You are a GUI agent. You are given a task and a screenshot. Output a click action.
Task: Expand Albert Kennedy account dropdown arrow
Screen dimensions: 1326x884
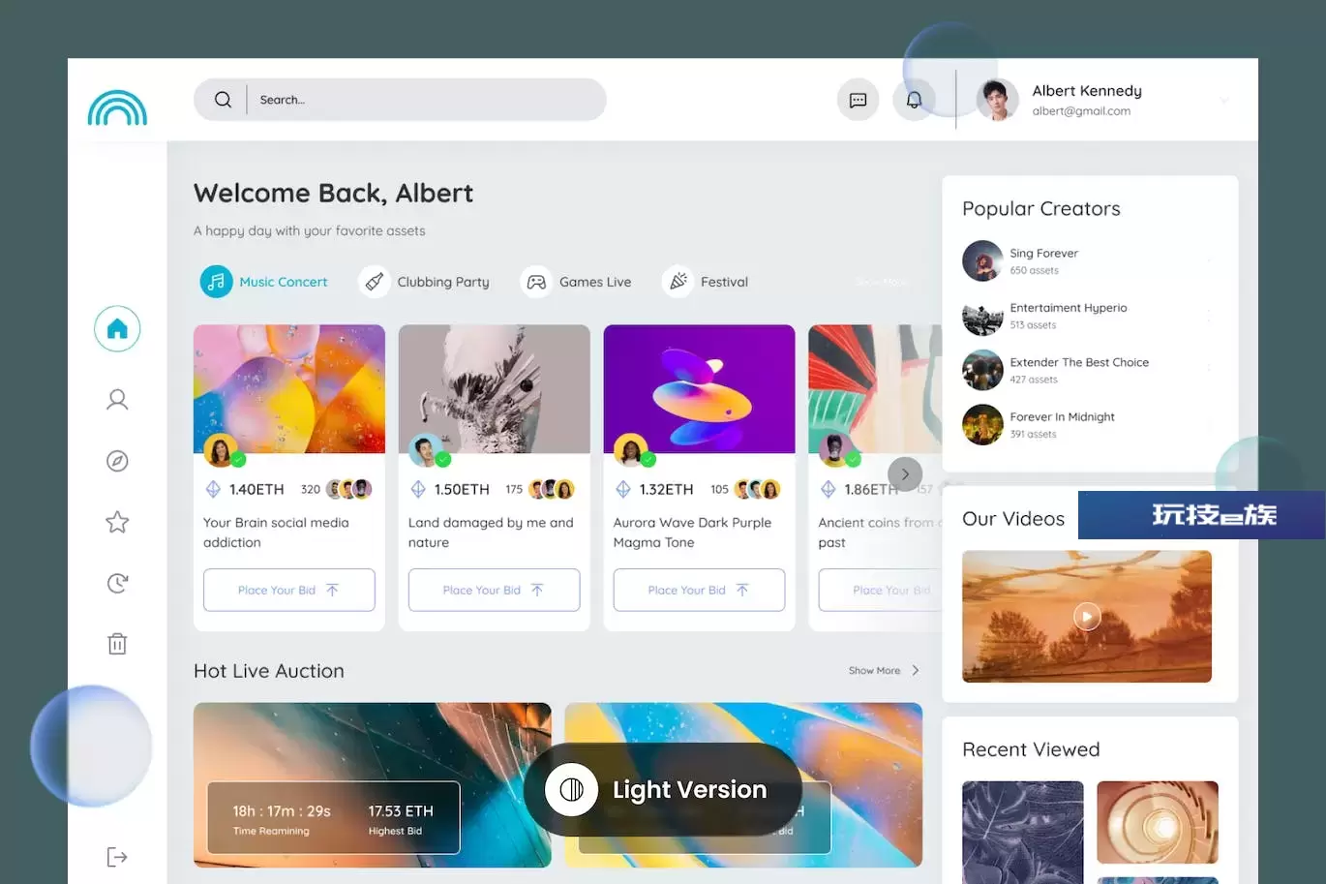click(1224, 100)
